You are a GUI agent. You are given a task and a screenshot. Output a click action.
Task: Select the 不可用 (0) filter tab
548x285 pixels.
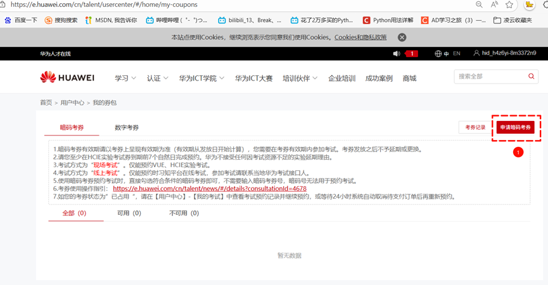coord(184,213)
